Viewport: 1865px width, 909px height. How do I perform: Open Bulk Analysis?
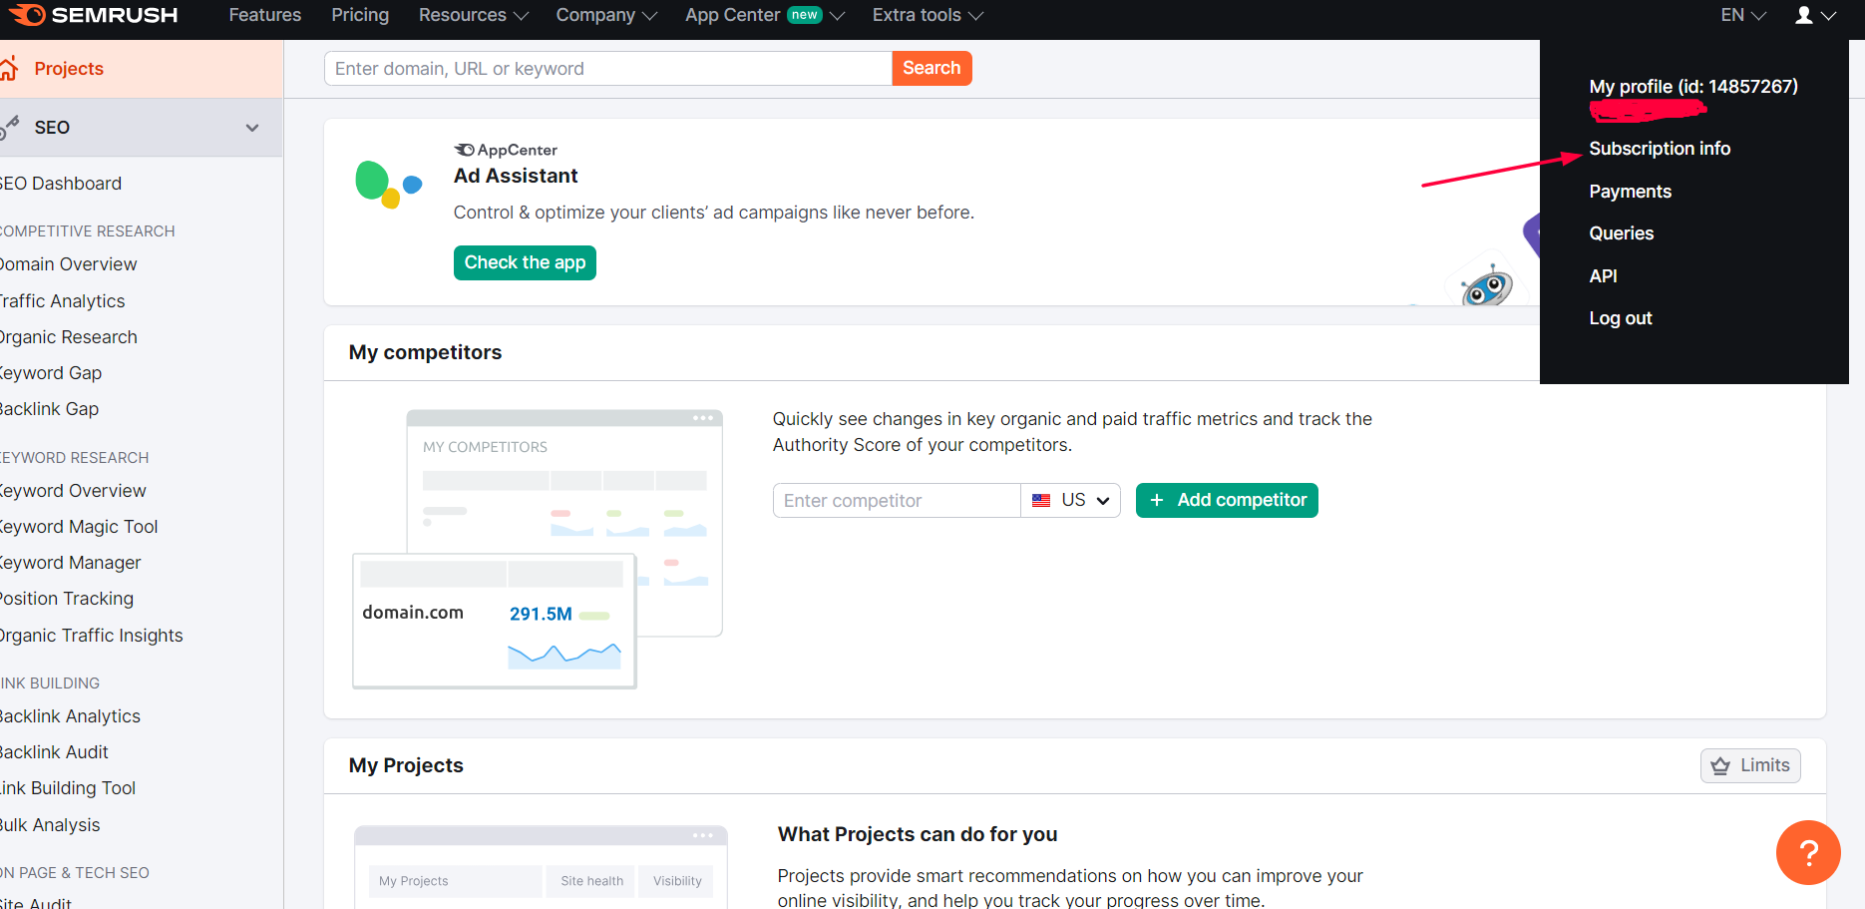click(x=50, y=825)
